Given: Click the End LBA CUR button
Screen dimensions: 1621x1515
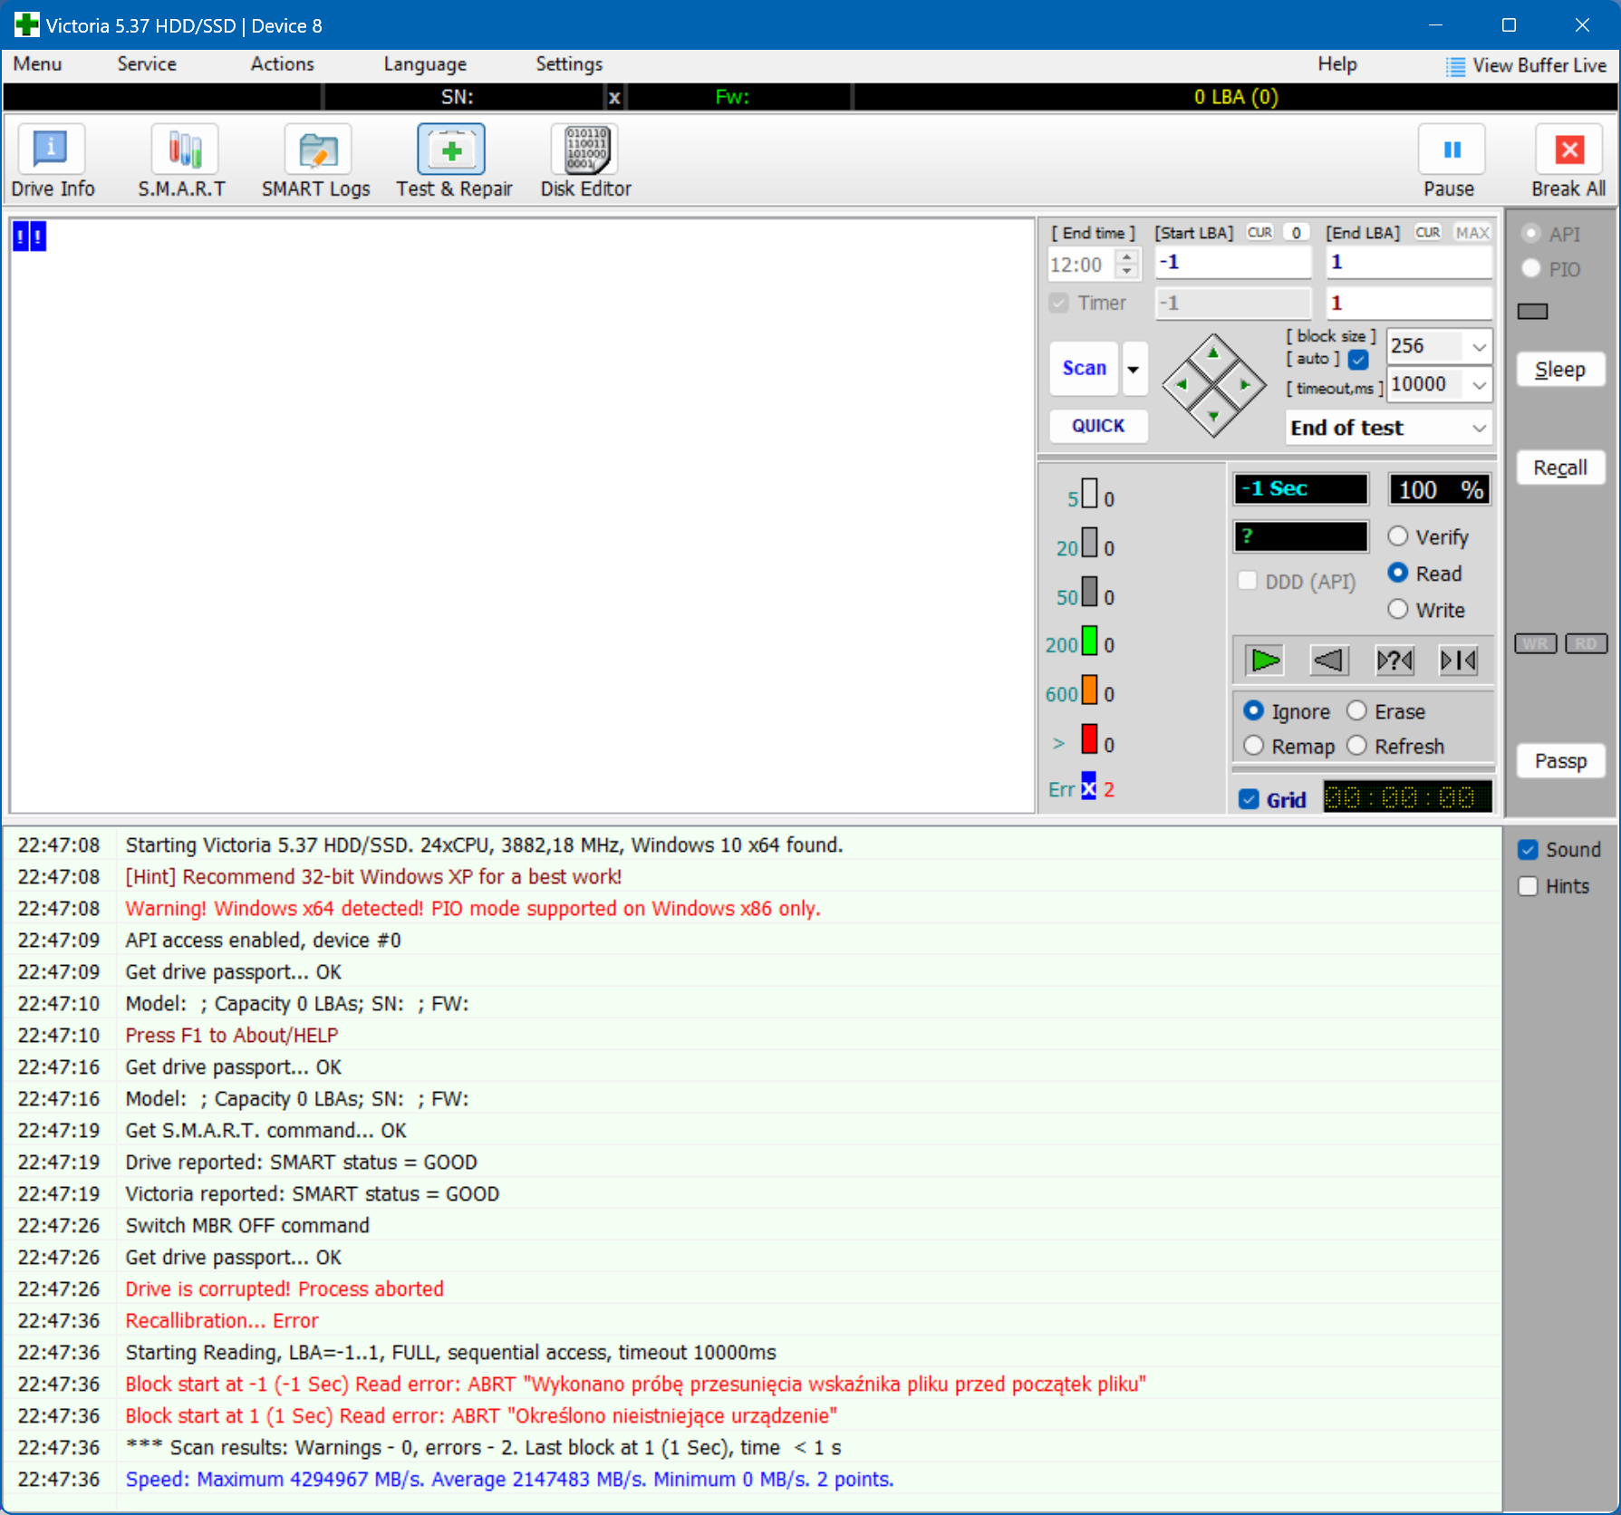Looking at the screenshot, I should pos(1428,233).
